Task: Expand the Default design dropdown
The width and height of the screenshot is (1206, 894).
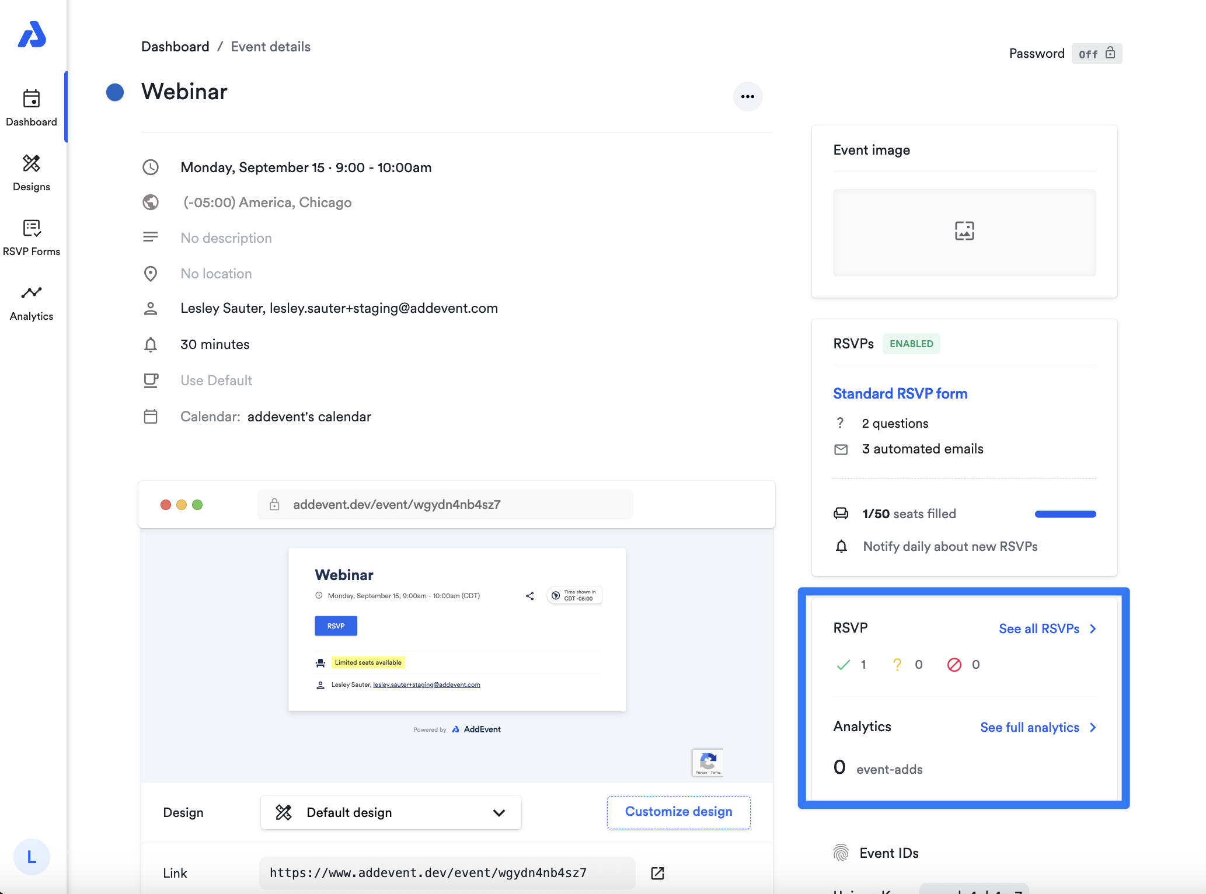Action: [x=391, y=812]
